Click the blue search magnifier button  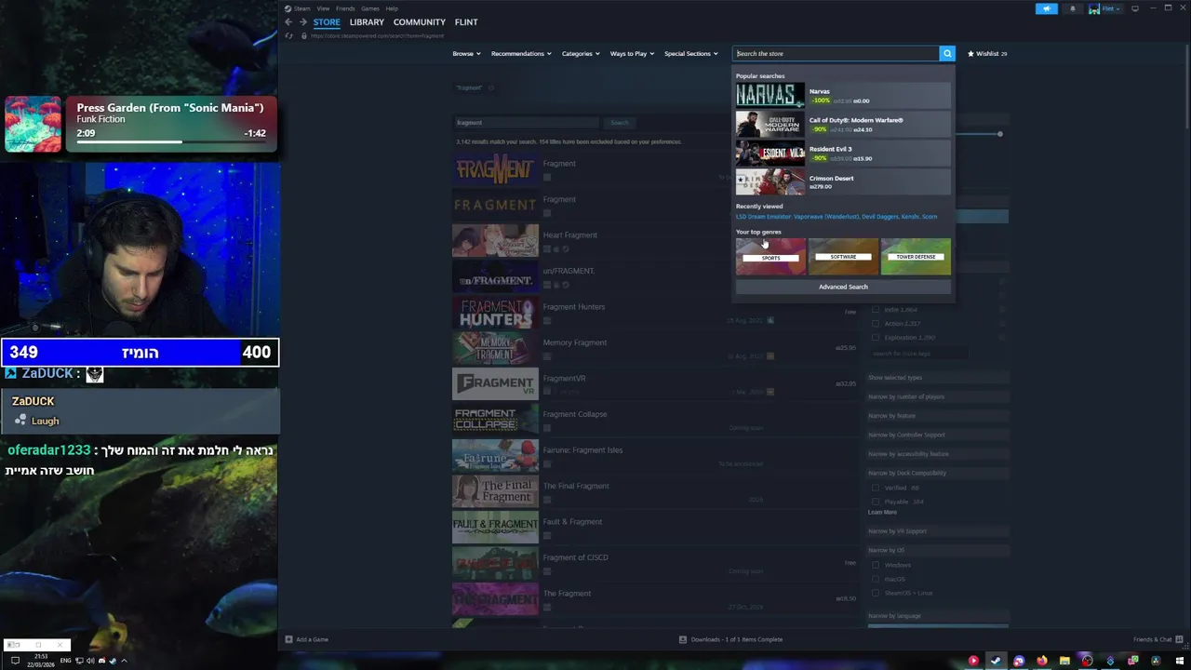[947, 54]
